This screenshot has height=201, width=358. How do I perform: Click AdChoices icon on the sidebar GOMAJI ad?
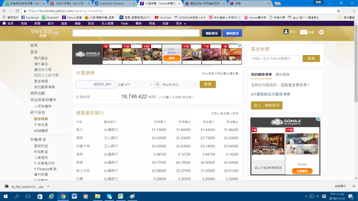coord(318,119)
